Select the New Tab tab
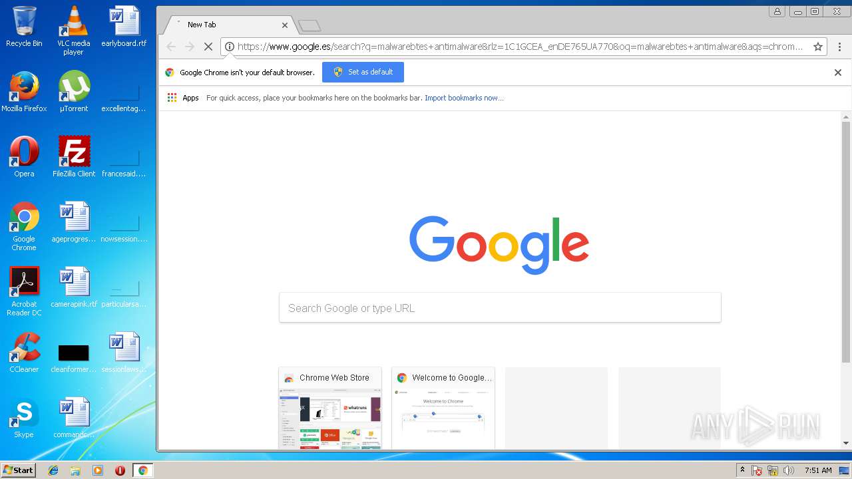The height and width of the screenshot is (479, 852). pos(228,25)
